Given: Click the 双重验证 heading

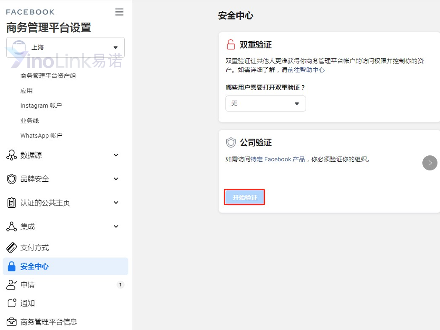Looking at the screenshot, I should (x=256, y=45).
